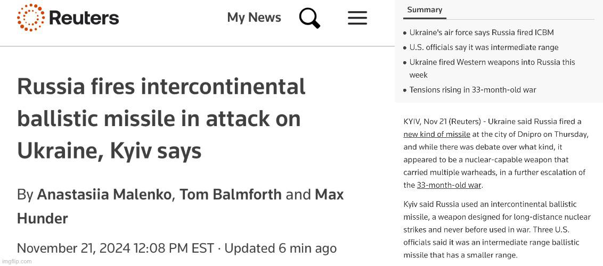Select the Summary tab
Viewport: 603px width, 266px height.
(425, 10)
